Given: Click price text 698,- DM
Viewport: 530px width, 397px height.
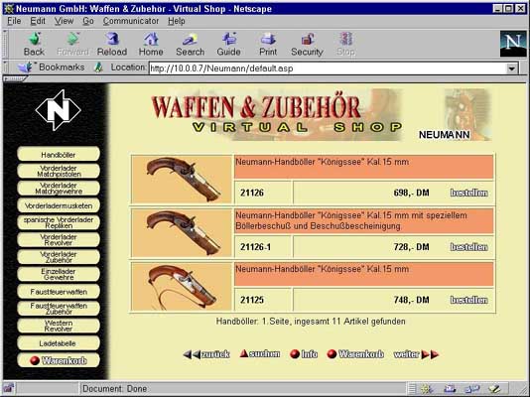Looking at the screenshot, I should 411,193.
